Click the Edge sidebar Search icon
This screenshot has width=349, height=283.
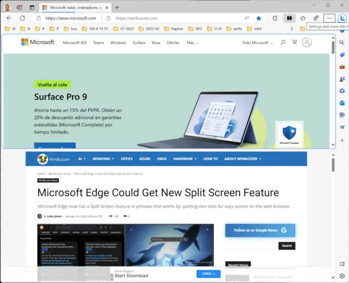(x=342, y=43)
